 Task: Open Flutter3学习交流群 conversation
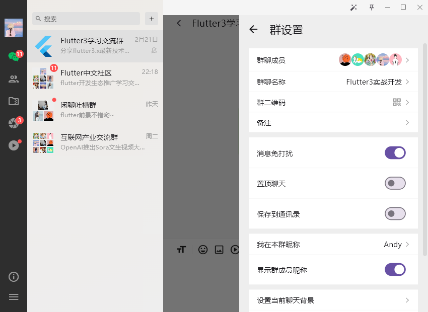click(x=95, y=46)
